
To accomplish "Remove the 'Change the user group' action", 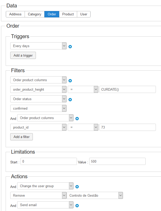I will coord(77,187).
